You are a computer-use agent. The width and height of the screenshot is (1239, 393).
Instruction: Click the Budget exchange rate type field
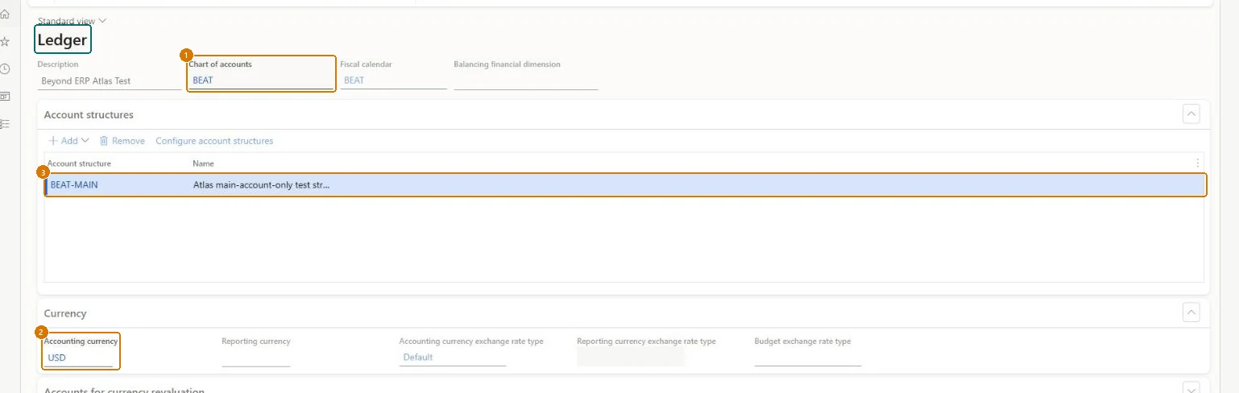[x=808, y=358]
